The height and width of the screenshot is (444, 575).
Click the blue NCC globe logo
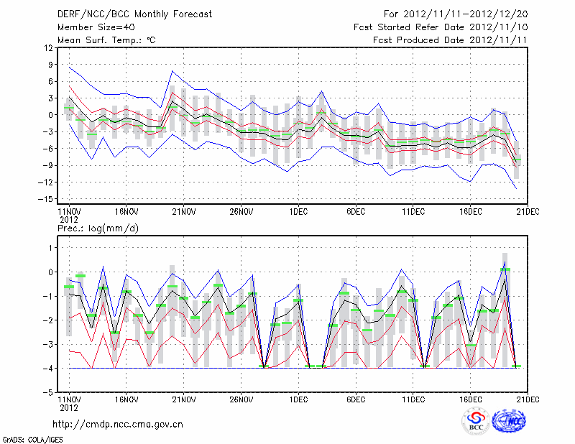509,421
